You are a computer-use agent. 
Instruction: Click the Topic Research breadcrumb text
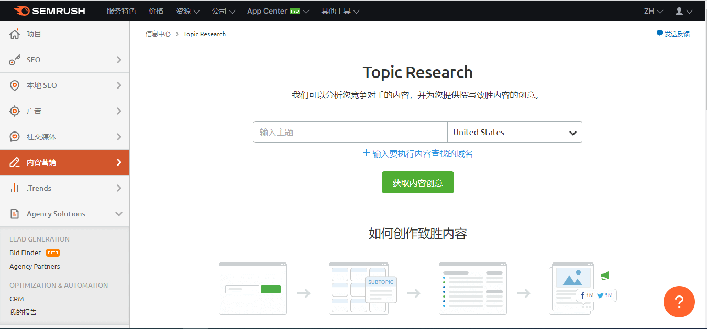(x=205, y=34)
